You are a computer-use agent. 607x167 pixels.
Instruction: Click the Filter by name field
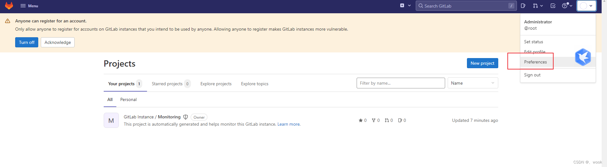pos(401,83)
